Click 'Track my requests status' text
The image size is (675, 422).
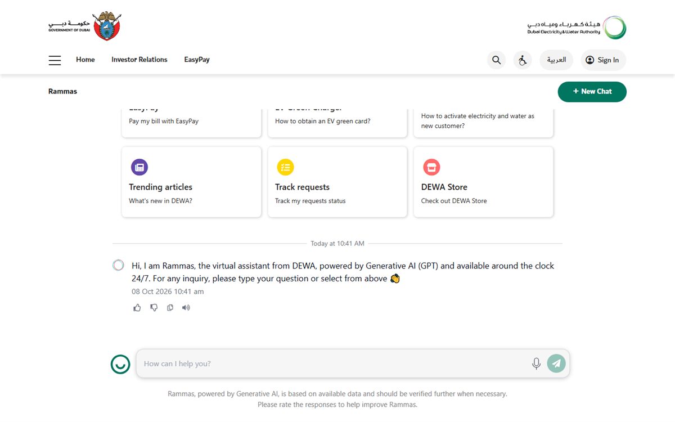[310, 201]
